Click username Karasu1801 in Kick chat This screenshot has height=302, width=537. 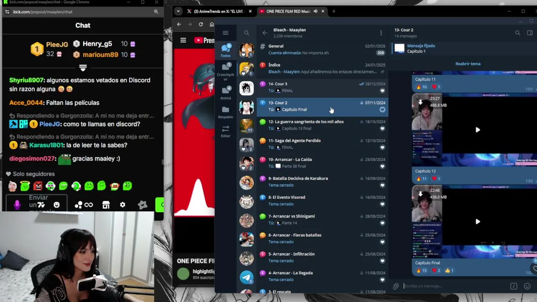coord(46,145)
